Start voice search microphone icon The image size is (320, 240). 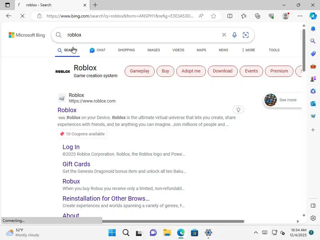tap(234, 35)
